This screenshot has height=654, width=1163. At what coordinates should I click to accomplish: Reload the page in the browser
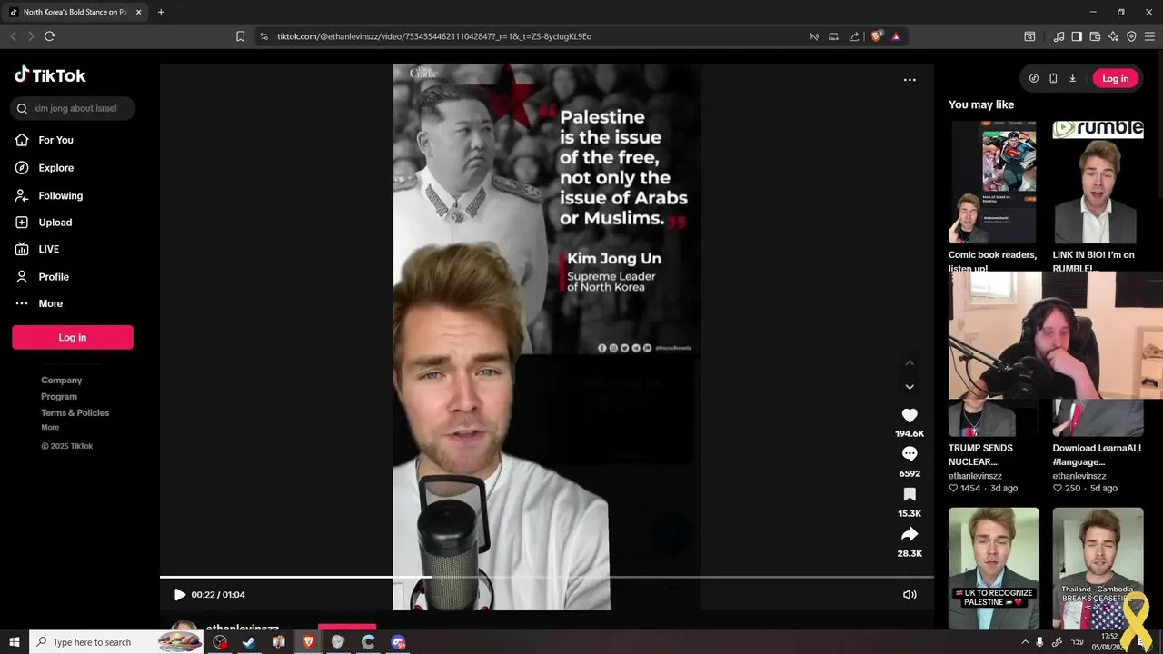(x=49, y=36)
